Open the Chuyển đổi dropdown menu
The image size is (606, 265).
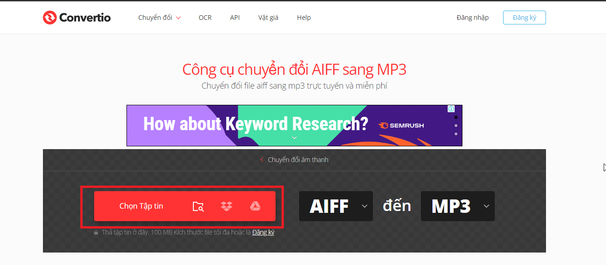[x=159, y=18]
